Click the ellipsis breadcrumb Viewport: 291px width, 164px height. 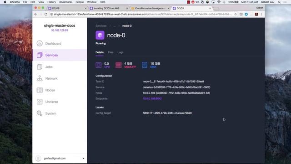click(114, 26)
